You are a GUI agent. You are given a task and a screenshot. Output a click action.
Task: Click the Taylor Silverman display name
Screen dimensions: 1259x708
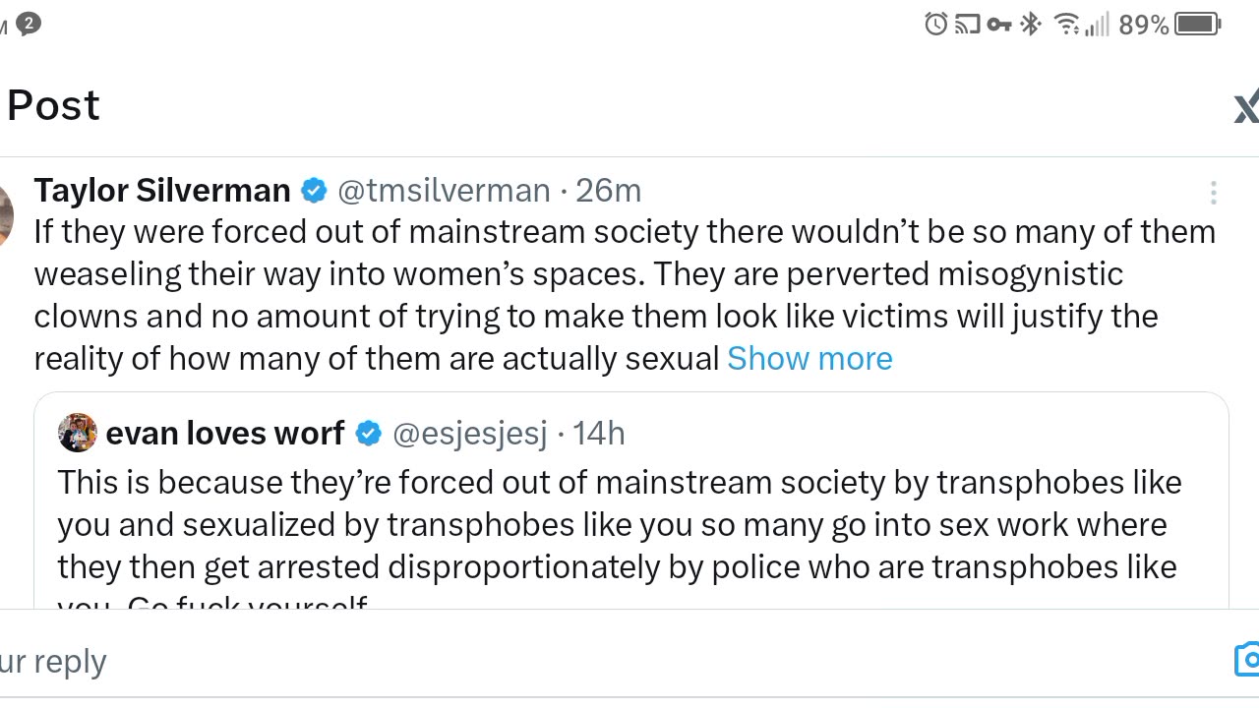162,191
